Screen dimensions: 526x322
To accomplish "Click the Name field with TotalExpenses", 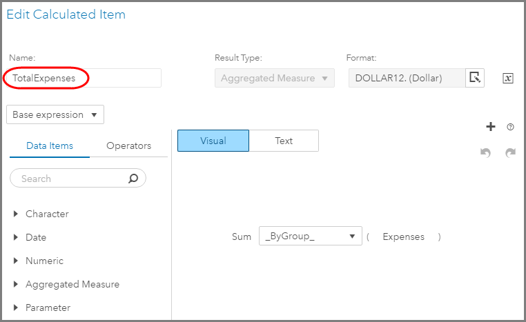I will 83,78.
